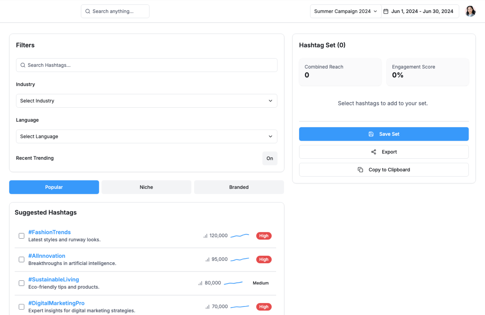Switch to the Niche tab
Image resolution: width=485 pixels, height=315 pixels.
146,187
